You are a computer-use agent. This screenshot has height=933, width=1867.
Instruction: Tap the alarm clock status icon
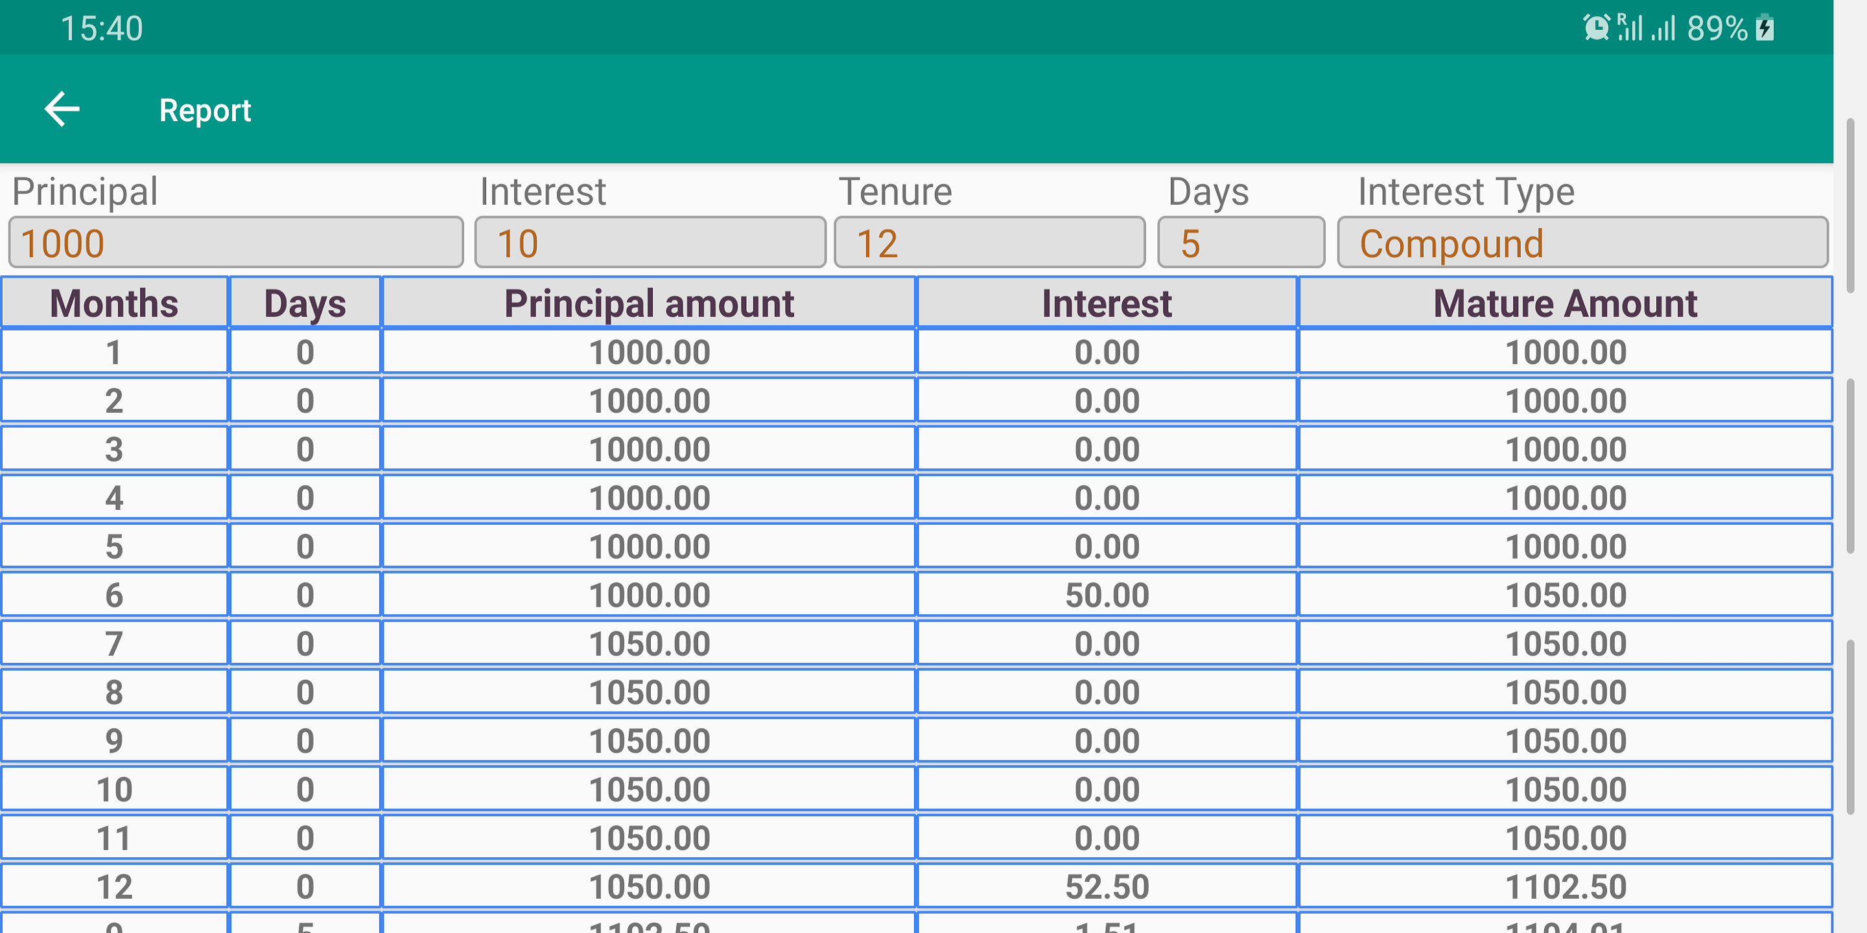1596,29
